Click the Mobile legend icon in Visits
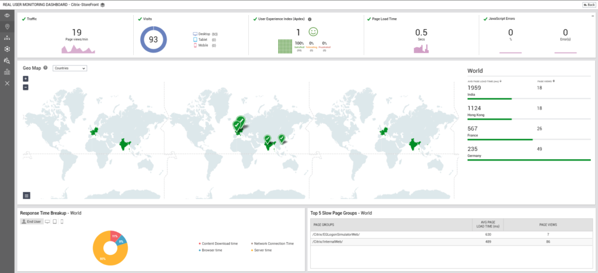 click(195, 45)
